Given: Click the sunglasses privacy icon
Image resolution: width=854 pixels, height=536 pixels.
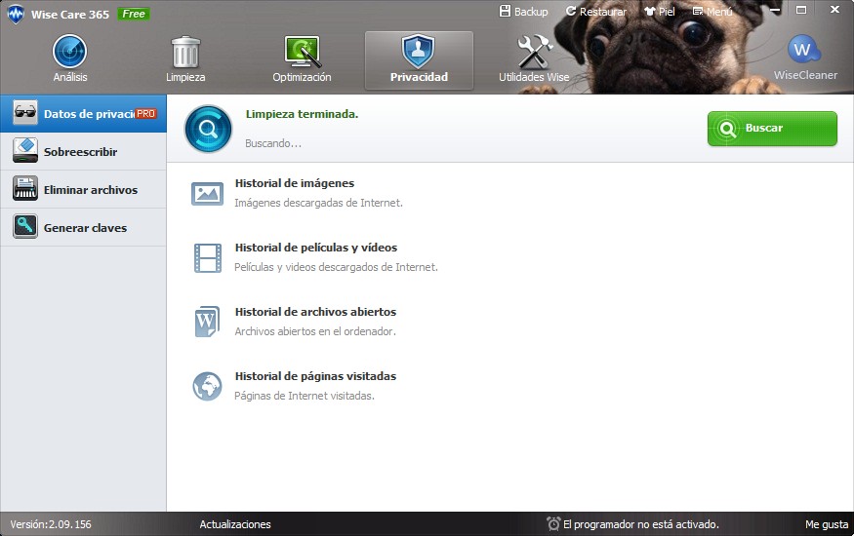Looking at the screenshot, I should (x=25, y=112).
